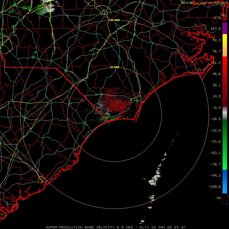Click the [KT] units label
Image resolution: width=229 pixels, height=229 pixels.
(217, 18)
